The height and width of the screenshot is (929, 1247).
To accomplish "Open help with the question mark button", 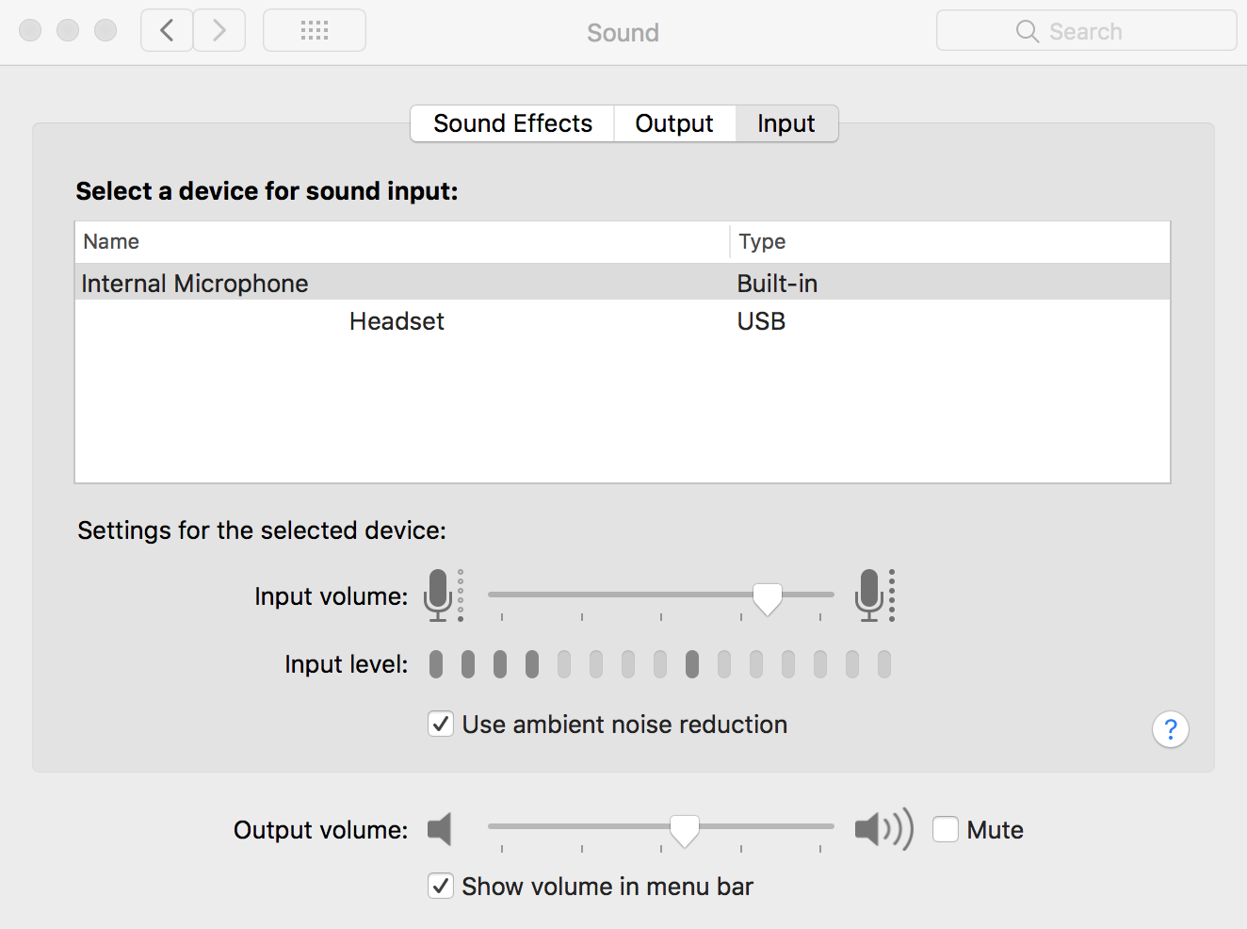I will [x=1171, y=729].
